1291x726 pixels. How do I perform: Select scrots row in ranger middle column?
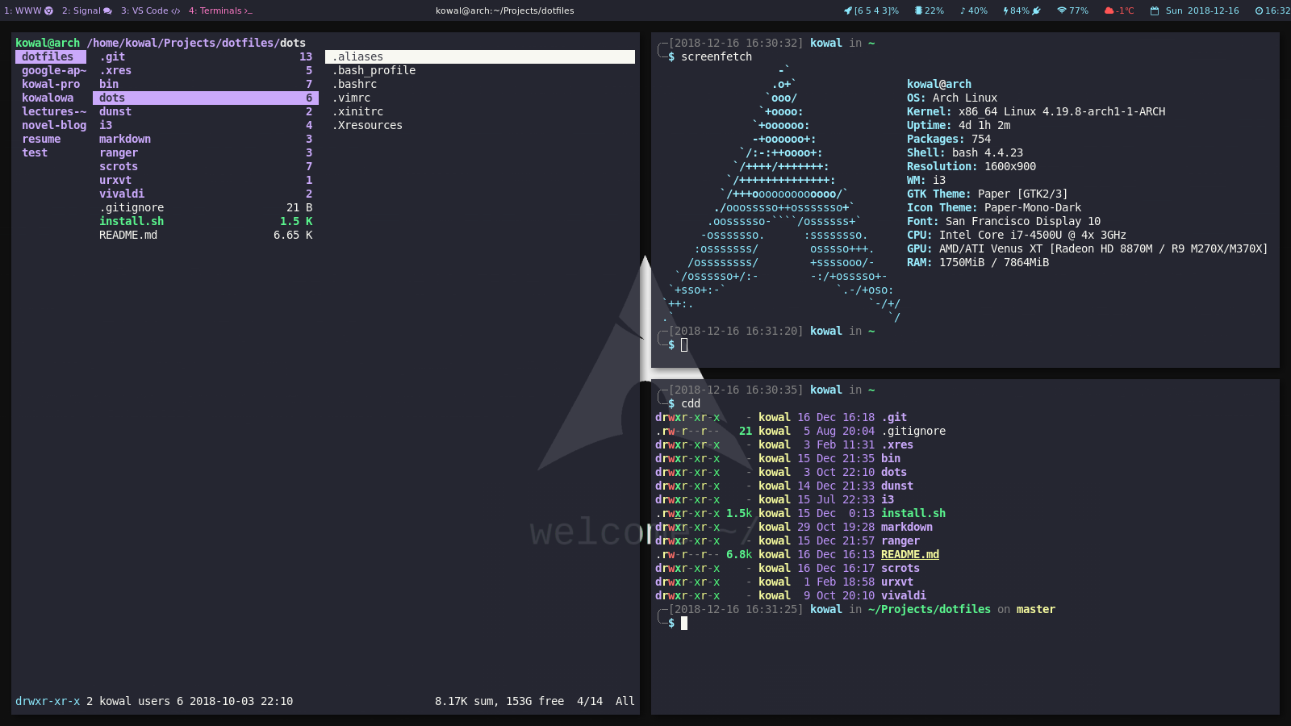[x=206, y=166]
